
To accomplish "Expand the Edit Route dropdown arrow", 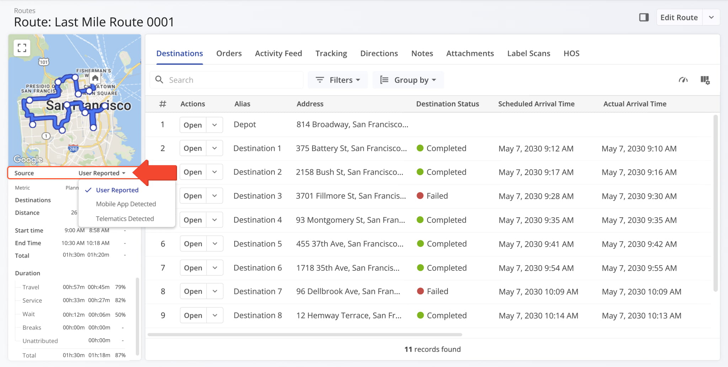I will 711,17.
